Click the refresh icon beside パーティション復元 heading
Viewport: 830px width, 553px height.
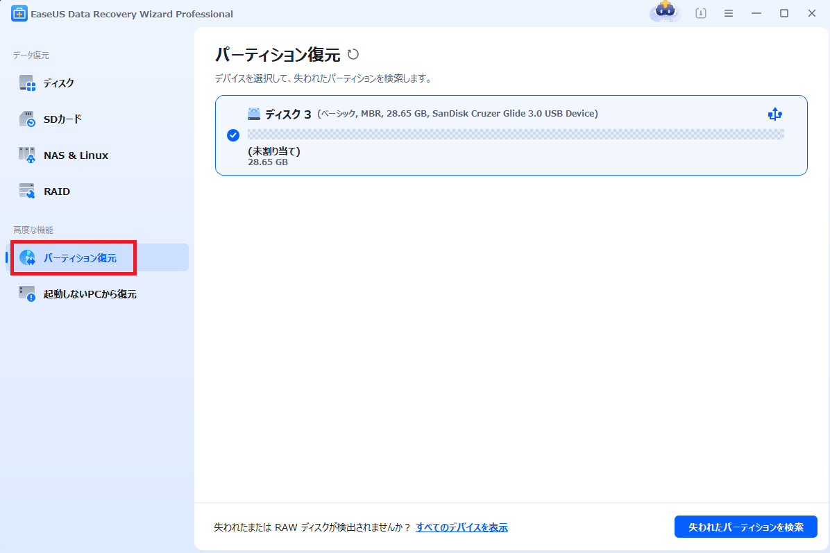pyautogui.click(x=353, y=55)
